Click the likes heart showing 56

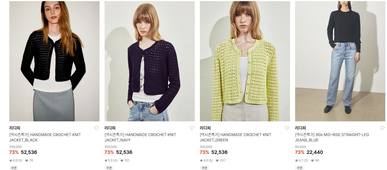pos(312,161)
